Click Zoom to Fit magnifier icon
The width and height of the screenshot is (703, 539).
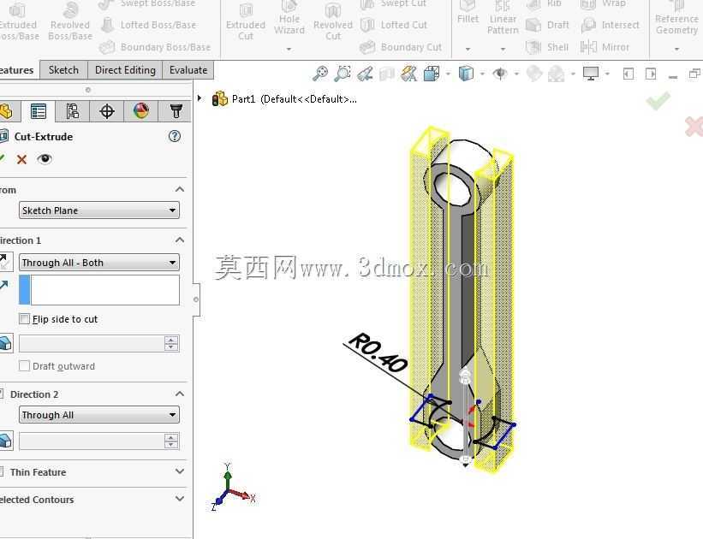tap(320, 74)
